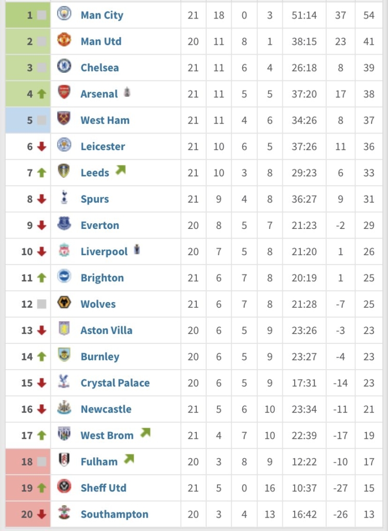The image size is (388, 531).
Task: Click the red down arrow at position 6
Action: pyautogui.click(x=42, y=146)
